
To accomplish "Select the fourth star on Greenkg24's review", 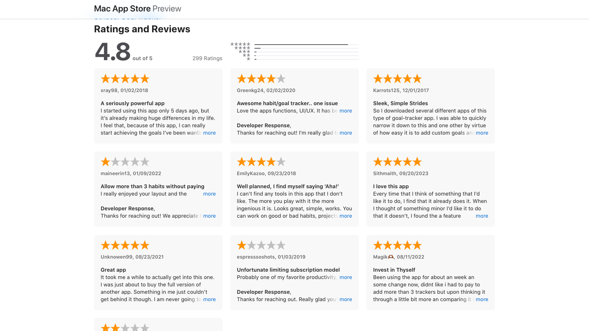I will (x=271, y=78).
